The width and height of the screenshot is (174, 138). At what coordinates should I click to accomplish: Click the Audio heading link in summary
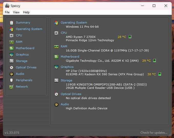click(x=65, y=104)
